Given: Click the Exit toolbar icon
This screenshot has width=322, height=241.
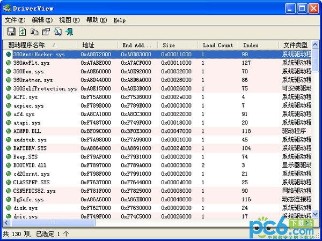Looking at the screenshot, I should point(69,32).
